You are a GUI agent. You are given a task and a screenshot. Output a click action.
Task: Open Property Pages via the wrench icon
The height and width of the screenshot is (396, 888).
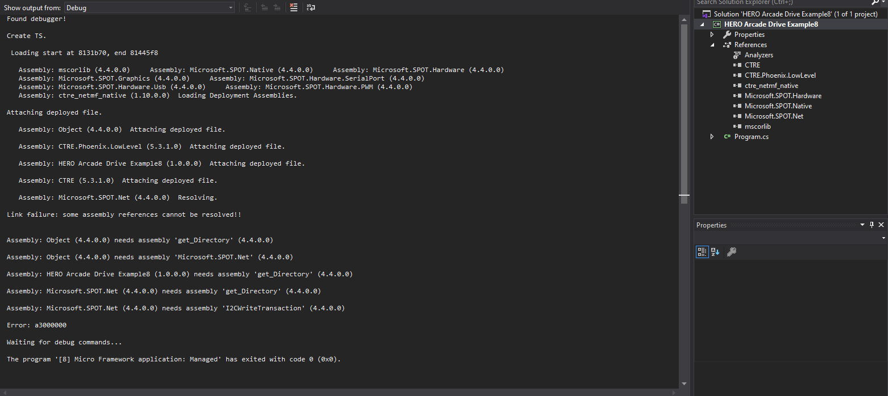[x=732, y=252]
